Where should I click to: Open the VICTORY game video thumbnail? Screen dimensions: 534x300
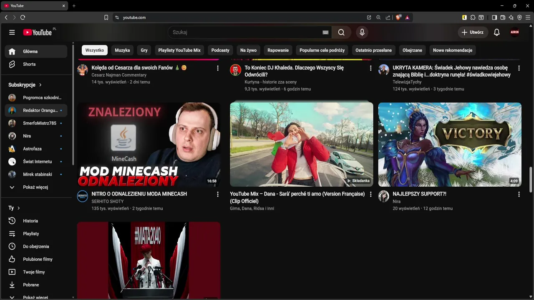tap(450, 145)
